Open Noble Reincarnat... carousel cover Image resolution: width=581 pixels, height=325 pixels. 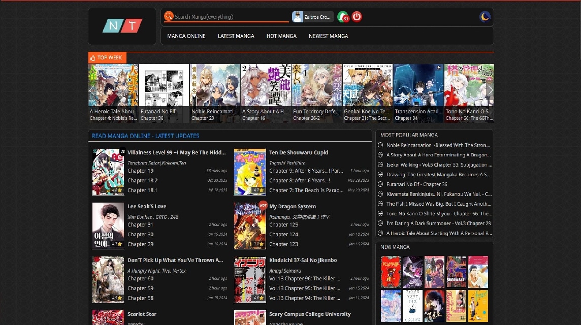(x=215, y=93)
